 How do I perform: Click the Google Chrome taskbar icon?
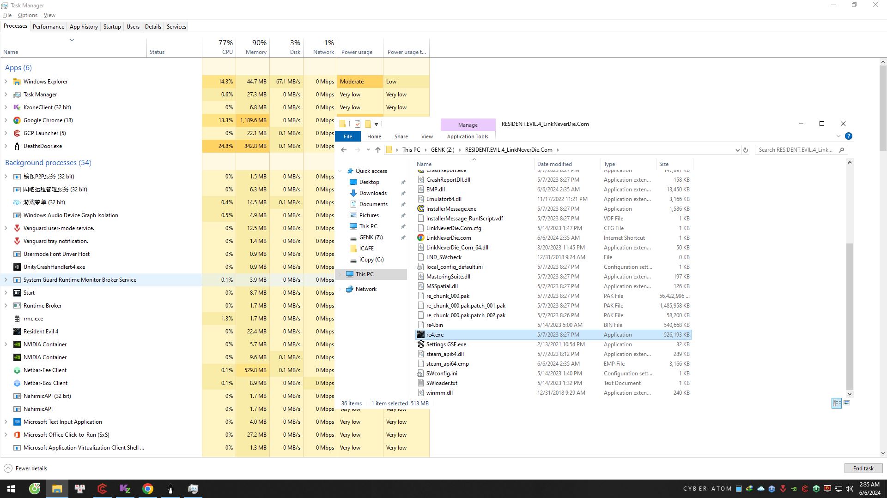[x=148, y=490]
